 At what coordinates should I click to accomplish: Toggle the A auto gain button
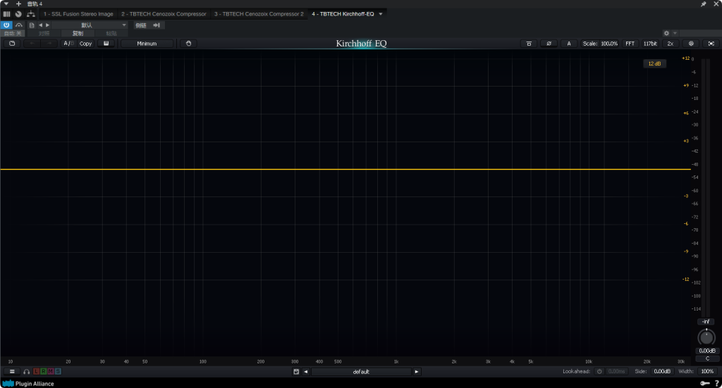coord(569,44)
